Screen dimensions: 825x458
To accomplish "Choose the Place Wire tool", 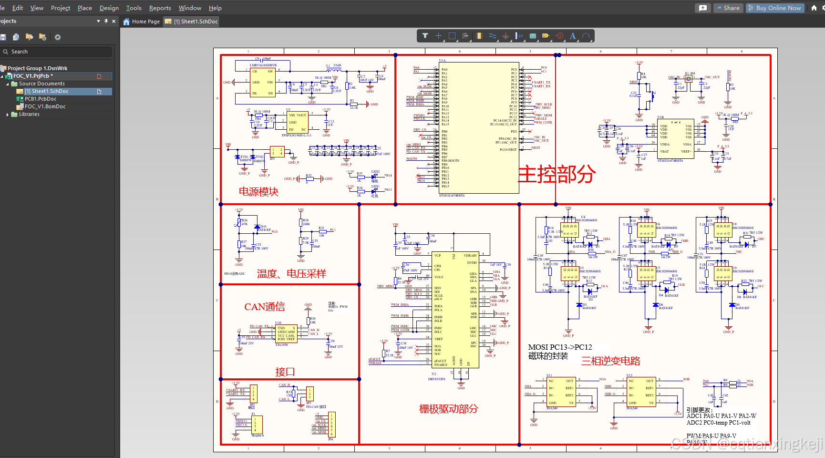I will (493, 36).
